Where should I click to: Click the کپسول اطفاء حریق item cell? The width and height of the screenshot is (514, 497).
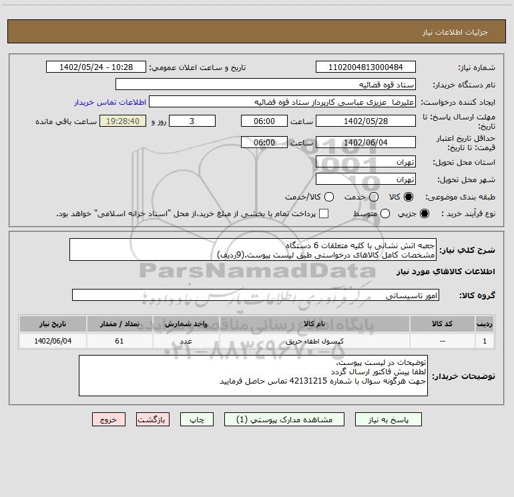tap(314, 341)
